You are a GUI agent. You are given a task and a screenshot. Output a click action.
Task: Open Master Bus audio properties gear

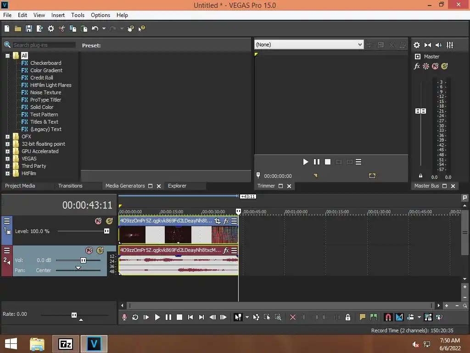coord(417,45)
